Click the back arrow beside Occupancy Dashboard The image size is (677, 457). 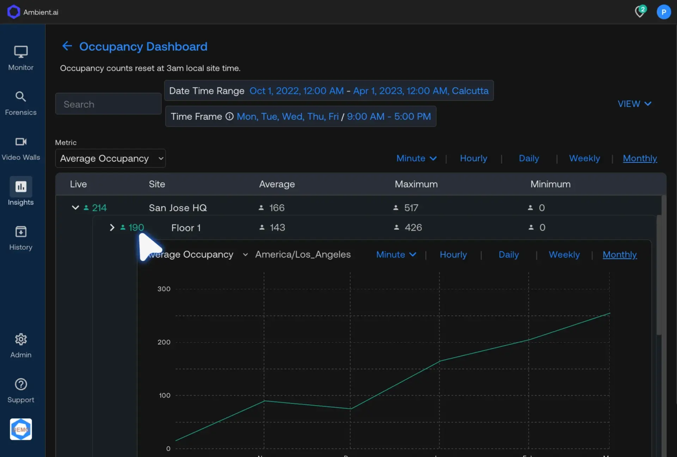(67, 46)
